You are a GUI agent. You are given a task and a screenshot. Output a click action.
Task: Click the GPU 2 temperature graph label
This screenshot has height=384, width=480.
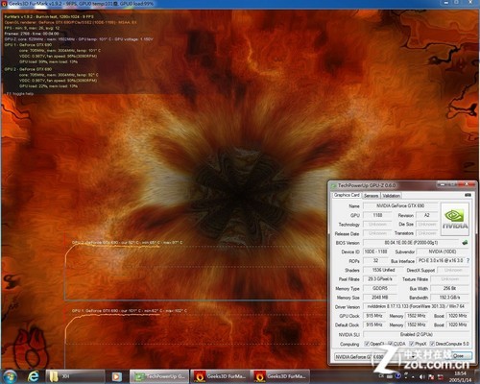[127, 243]
